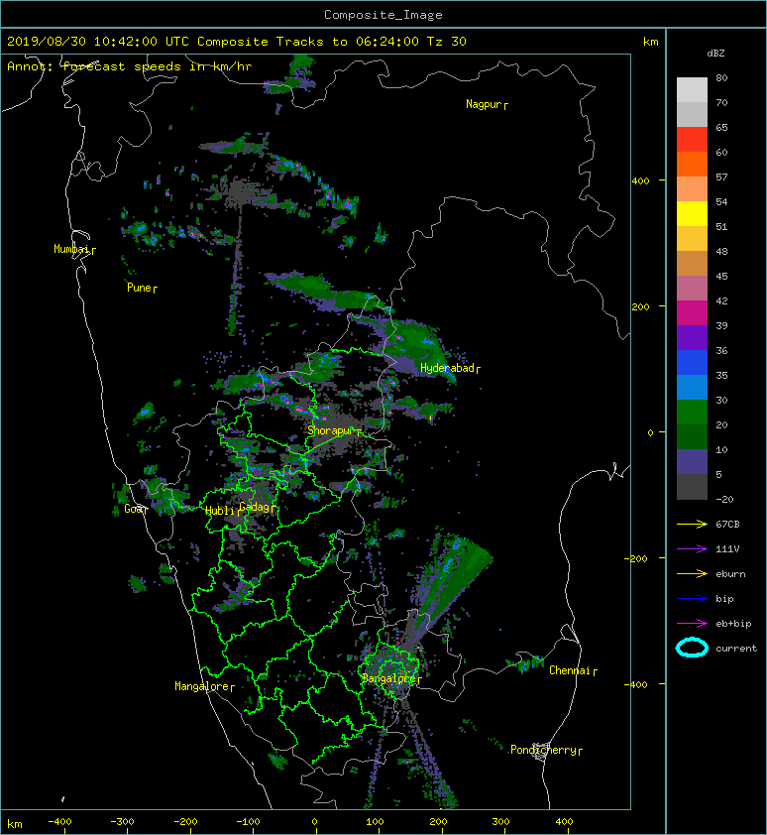The image size is (767, 835).
Task: Click the eb+bip legend label
Action: pyautogui.click(x=733, y=624)
